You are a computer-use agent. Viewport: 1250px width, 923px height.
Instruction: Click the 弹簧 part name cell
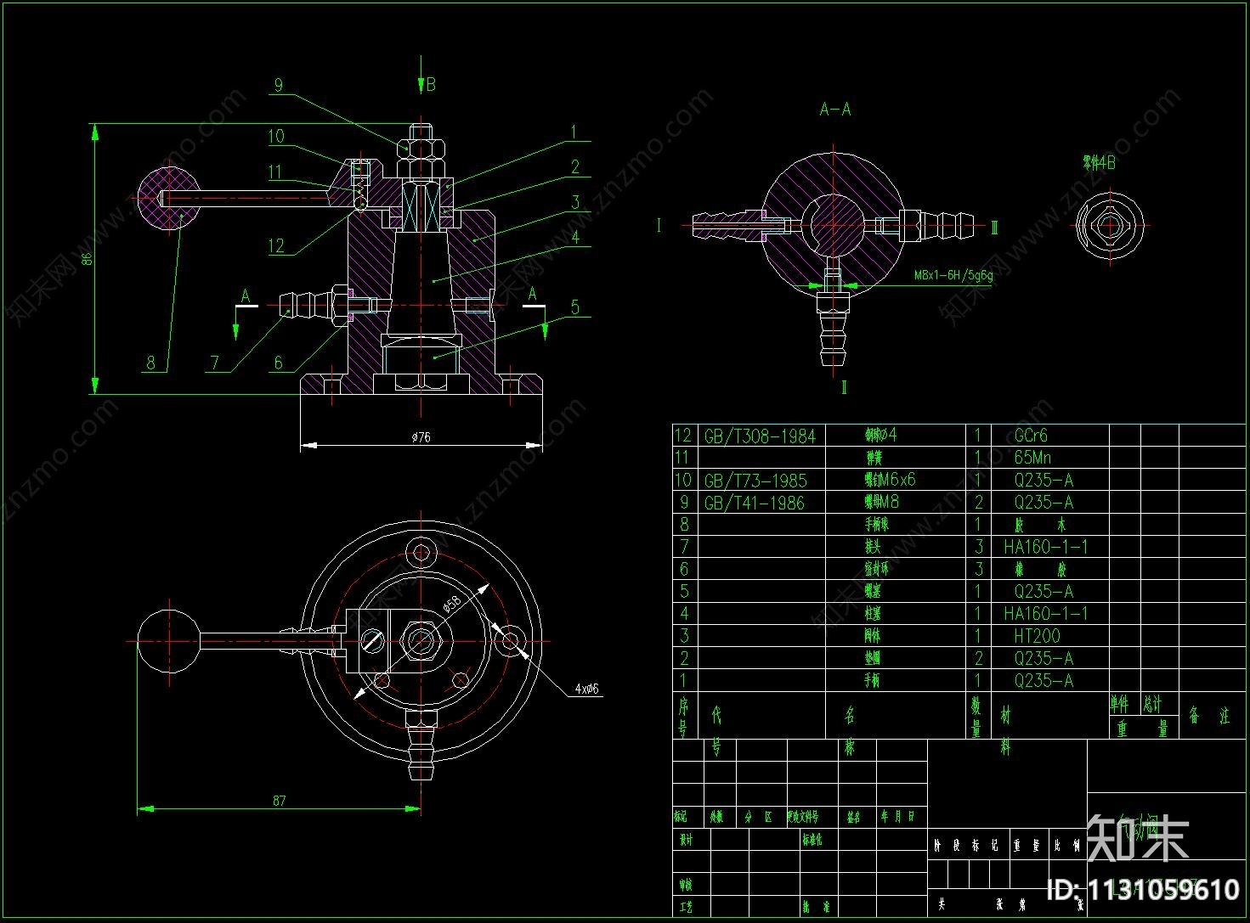pyautogui.click(x=874, y=458)
